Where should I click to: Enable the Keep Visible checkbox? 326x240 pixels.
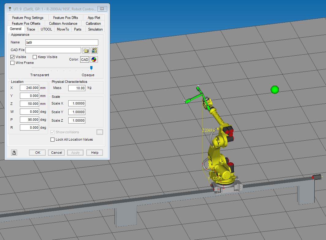35,57
